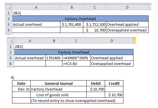This screenshot has height=108, width=158.
Task: Click Factory Overhead title in top spreadsheet
Action: point(80,19)
